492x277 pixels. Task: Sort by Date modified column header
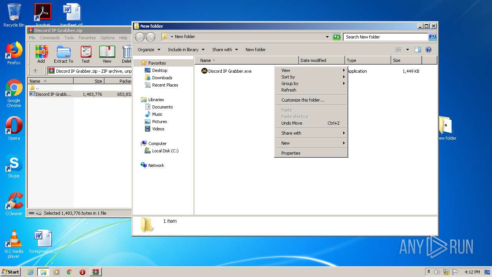(322, 60)
